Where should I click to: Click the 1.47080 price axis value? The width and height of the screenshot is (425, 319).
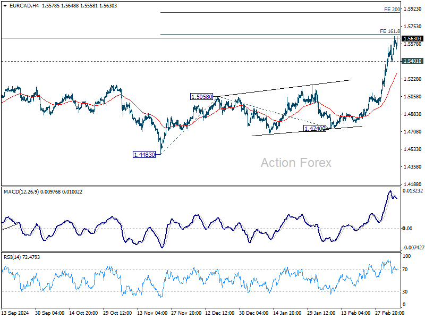coord(413,131)
